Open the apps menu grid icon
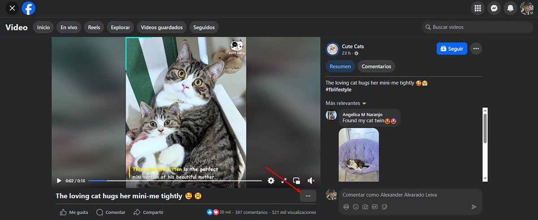 point(478,8)
